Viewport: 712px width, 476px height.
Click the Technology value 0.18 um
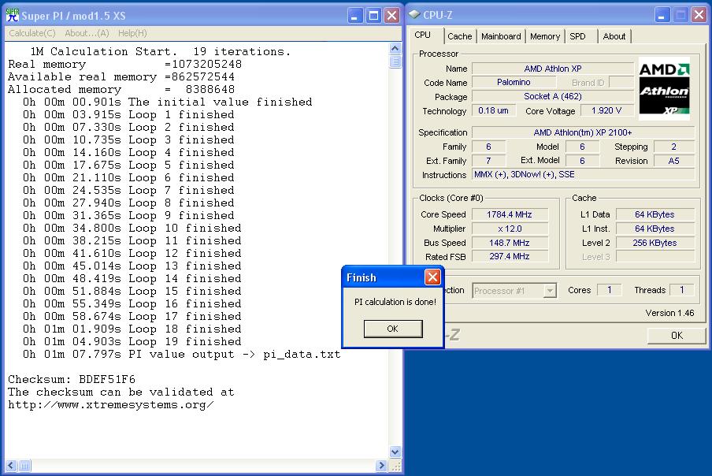[494, 110]
